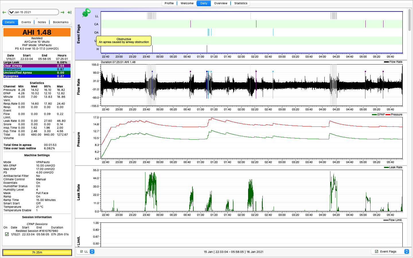Open the LL event type dropdown arrows
The height and width of the screenshot is (258, 413).
(x=92, y=251)
